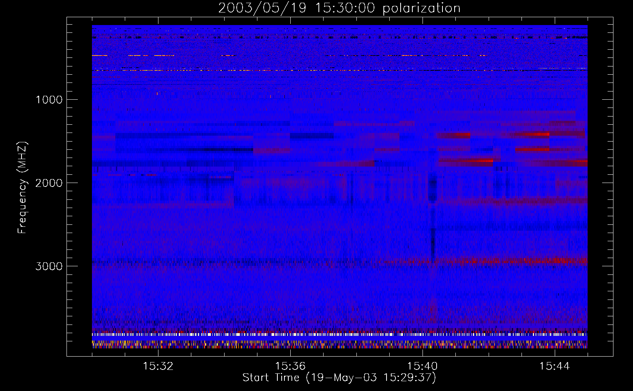Screen dimensions: 633x391
Task: Click the 15:32 time axis label
Action: [158, 366]
